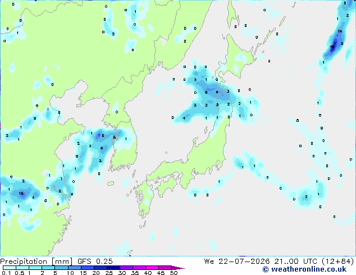
Task: Open the weatheronline.co.uk copyright link
Action: tap(304, 269)
